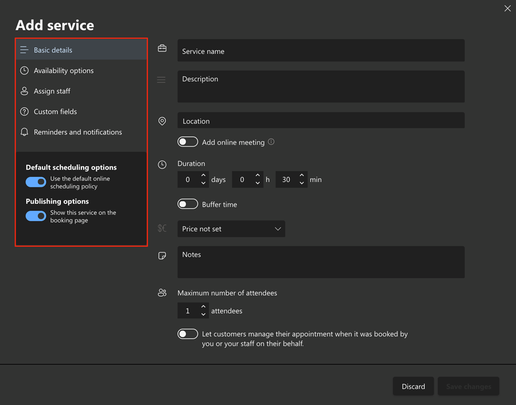516x405 pixels.
Task: Click the people icon beside Maximum attendees
Action: [162, 293]
